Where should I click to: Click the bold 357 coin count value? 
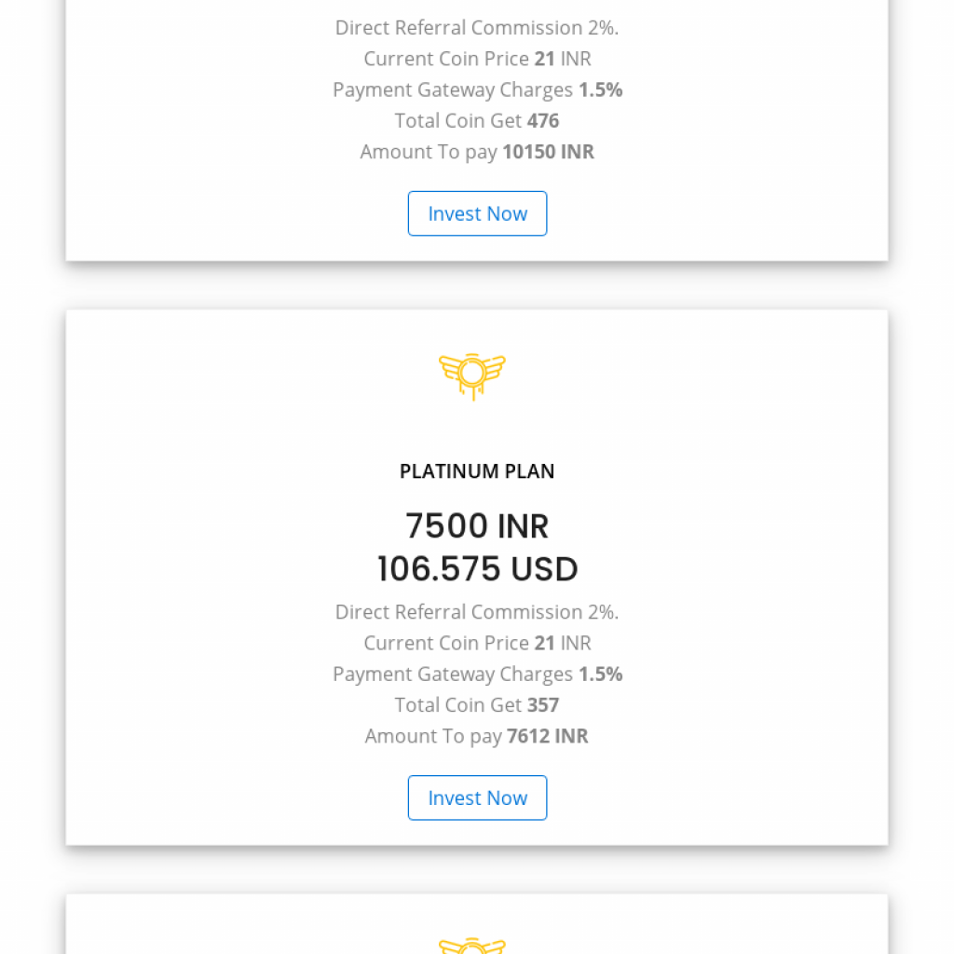click(543, 705)
